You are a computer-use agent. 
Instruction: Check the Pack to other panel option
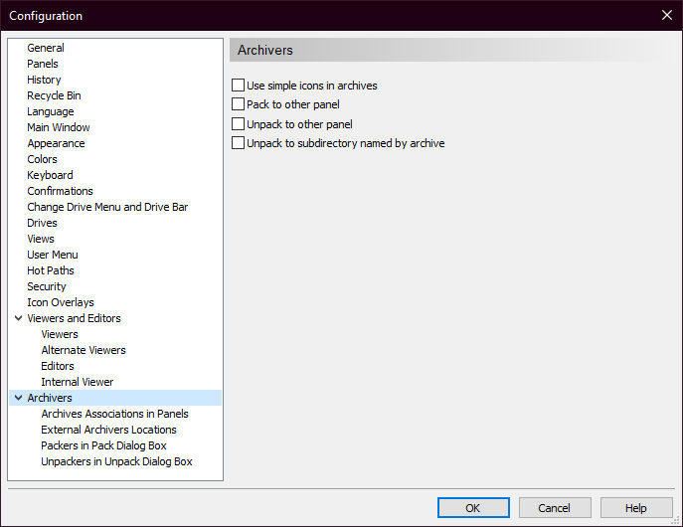click(x=238, y=104)
